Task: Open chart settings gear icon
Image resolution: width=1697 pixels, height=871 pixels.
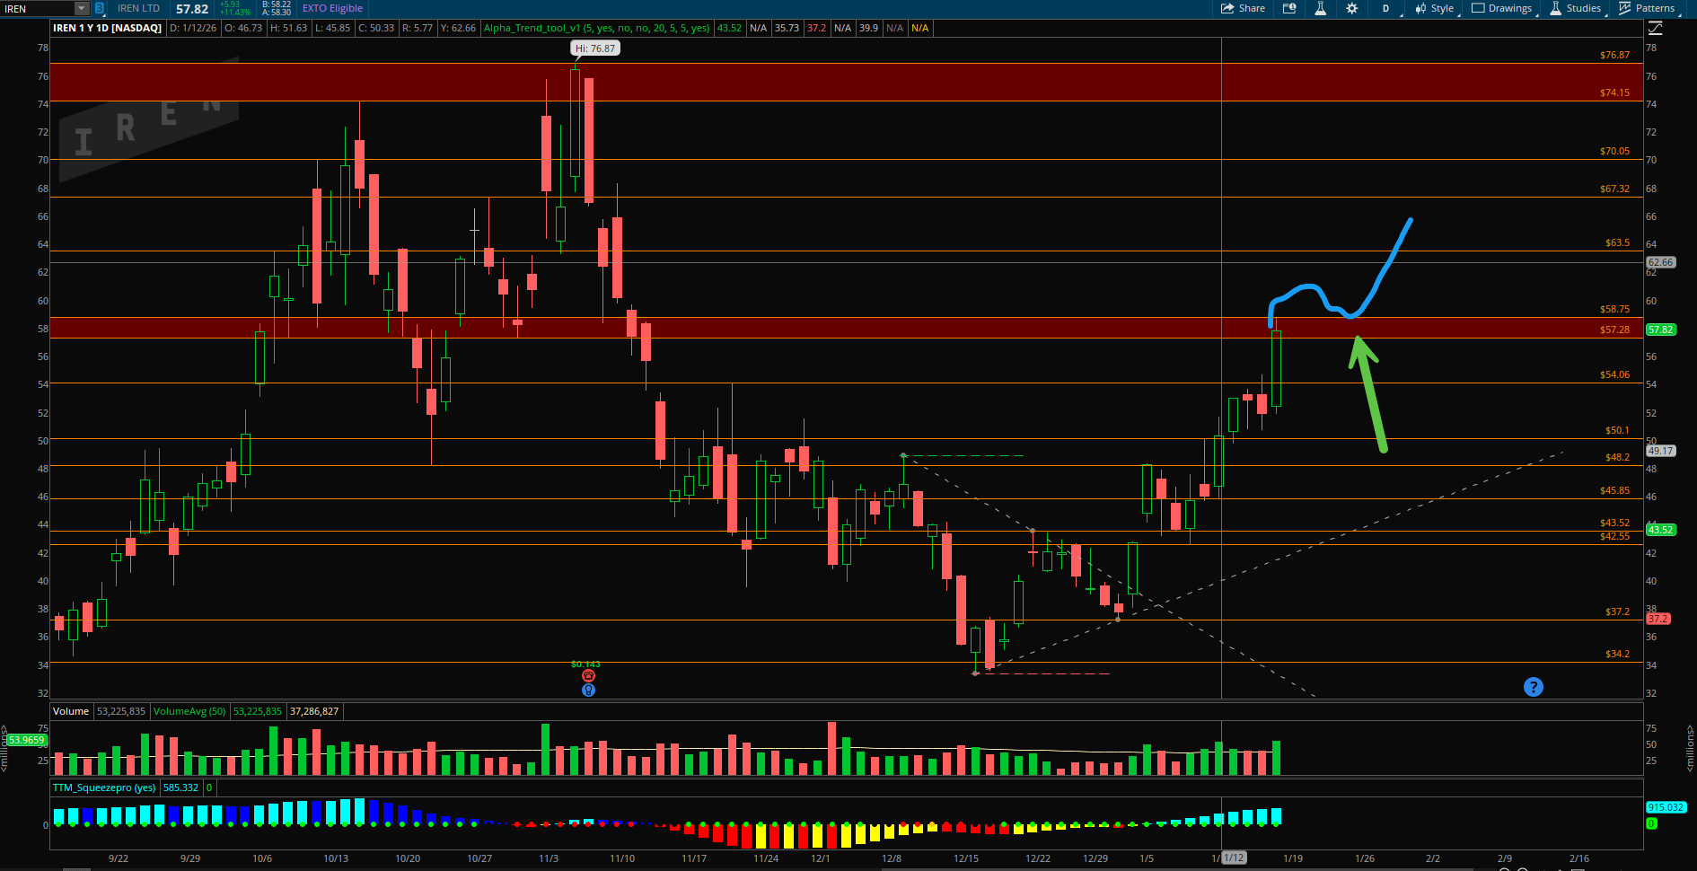Action: (x=1351, y=8)
